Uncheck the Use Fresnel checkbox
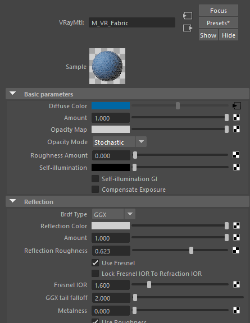The width and height of the screenshot is (250, 323). point(95,263)
